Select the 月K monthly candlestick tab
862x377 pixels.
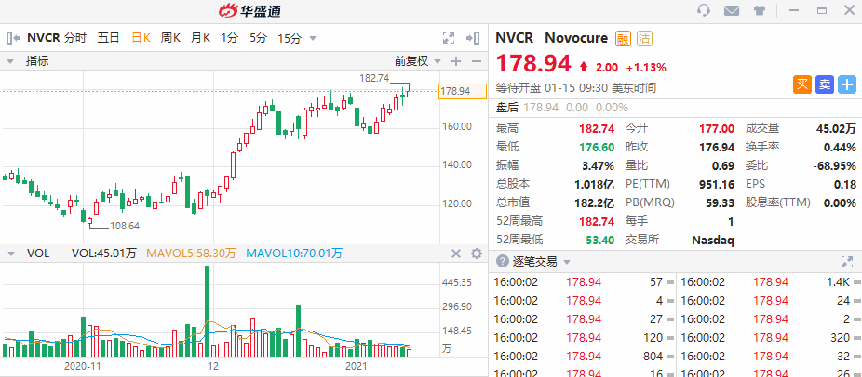click(201, 38)
